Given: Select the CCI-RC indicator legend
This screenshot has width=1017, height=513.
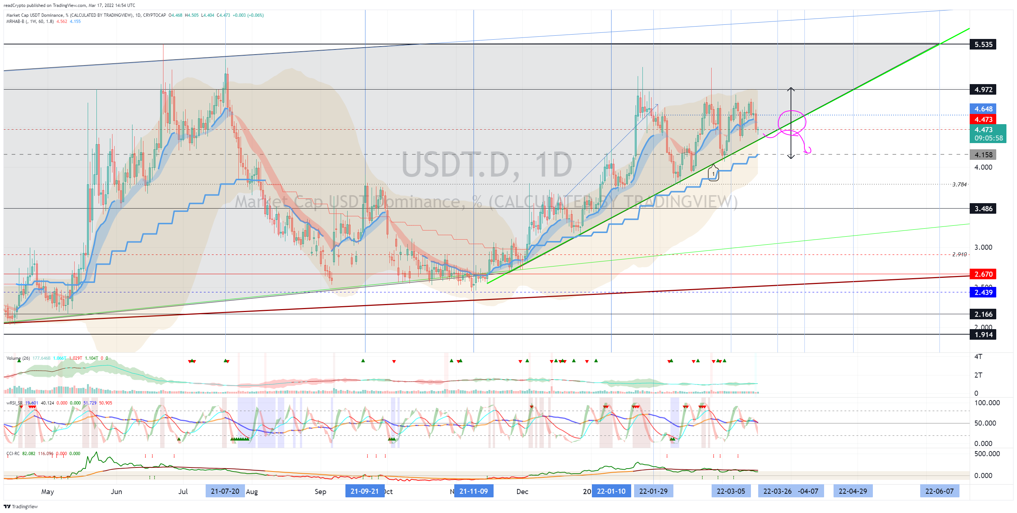Looking at the screenshot, I should coord(13,453).
